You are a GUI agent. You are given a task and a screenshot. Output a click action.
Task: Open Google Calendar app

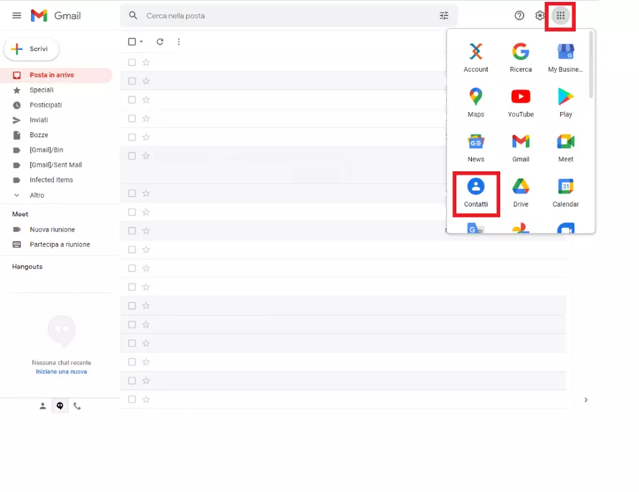point(566,192)
